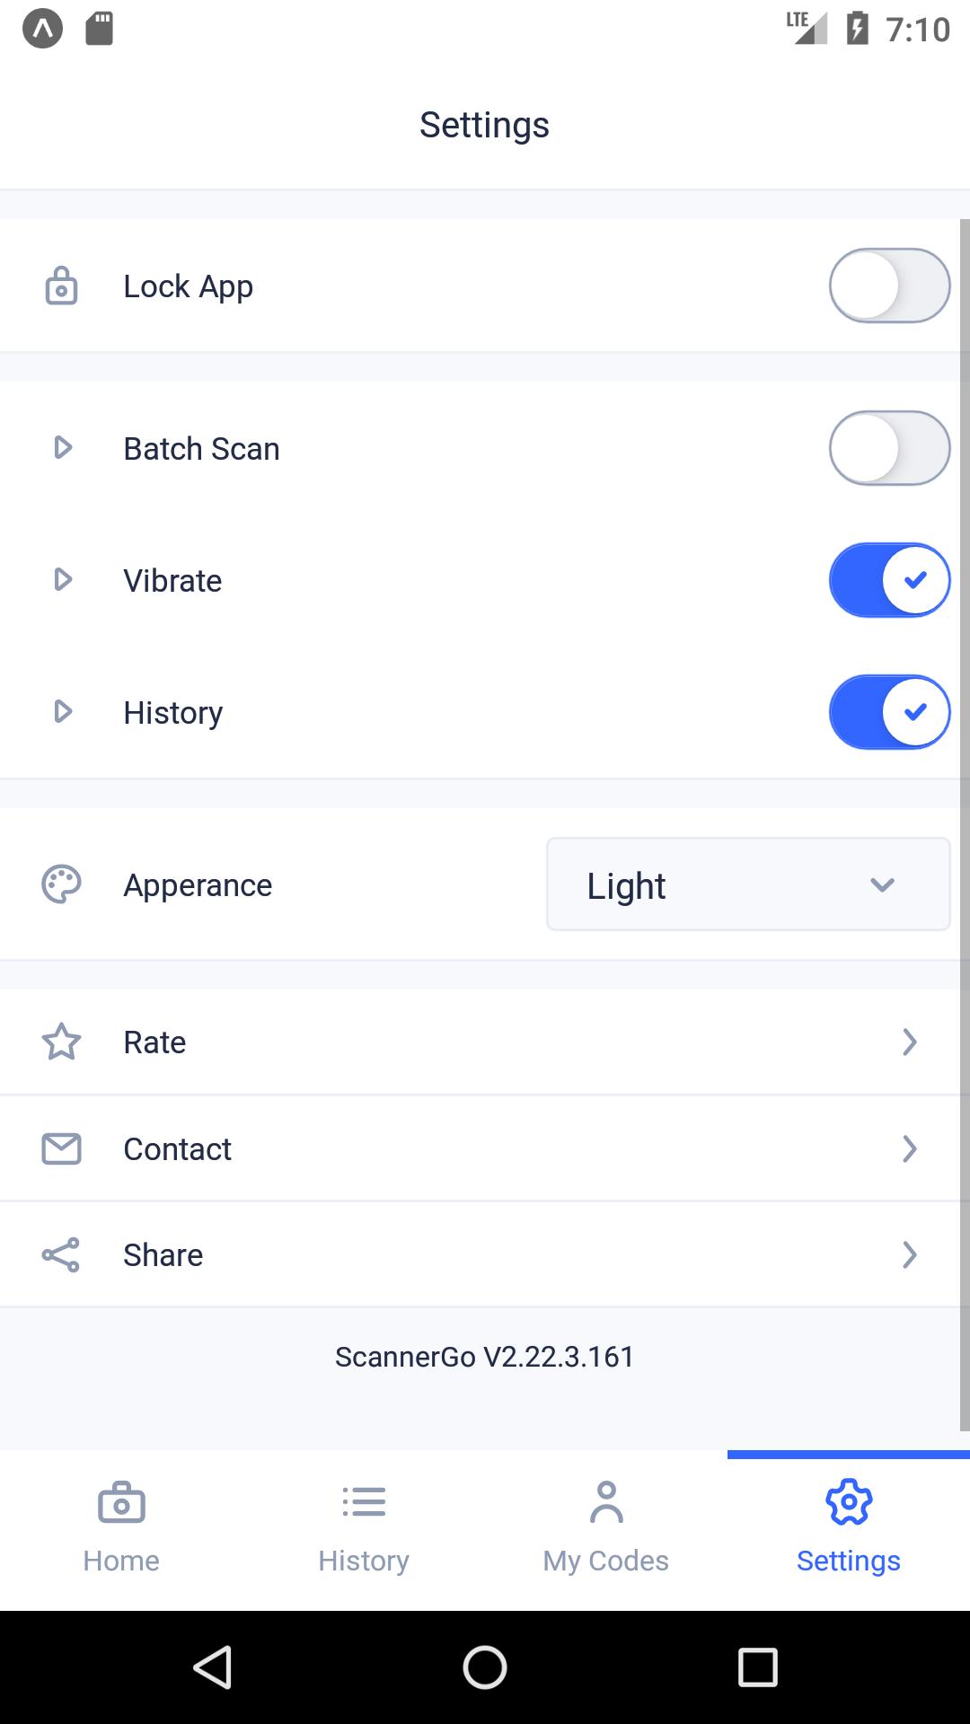
Task: Open the My Codes tab
Action: tap(606, 1528)
